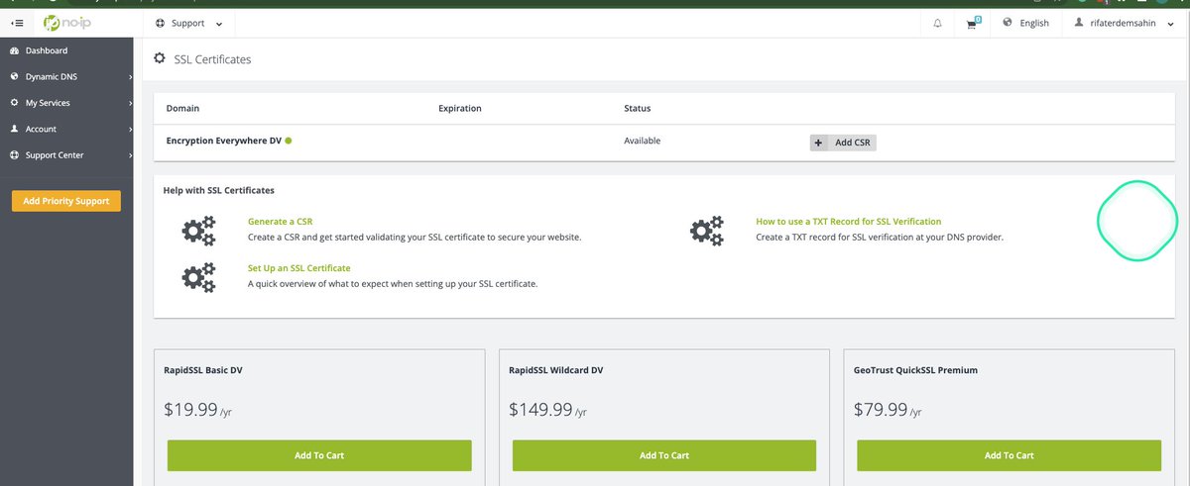
Task: Click the SSL Certificates gear icon
Action: point(160,59)
